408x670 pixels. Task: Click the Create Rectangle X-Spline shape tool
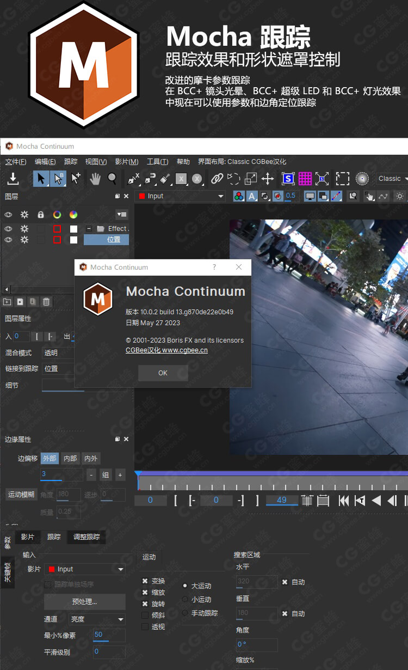(181, 178)
